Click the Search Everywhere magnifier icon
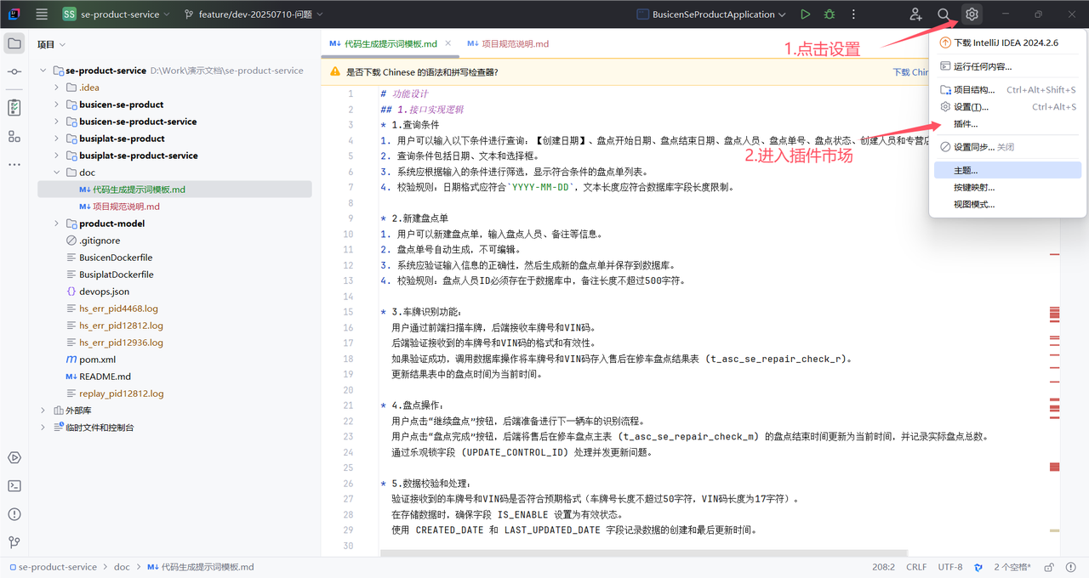 (944, 14)
